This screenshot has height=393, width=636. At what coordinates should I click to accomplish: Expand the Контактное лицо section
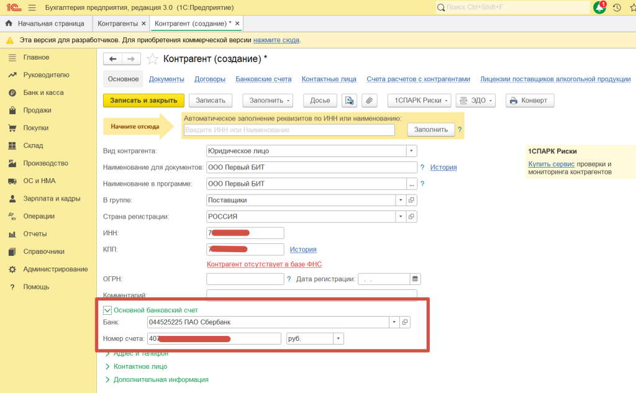pos(107,366)
